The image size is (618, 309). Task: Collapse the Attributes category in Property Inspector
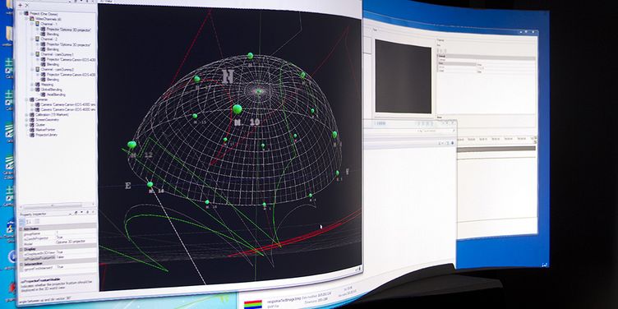pos(21,228)
